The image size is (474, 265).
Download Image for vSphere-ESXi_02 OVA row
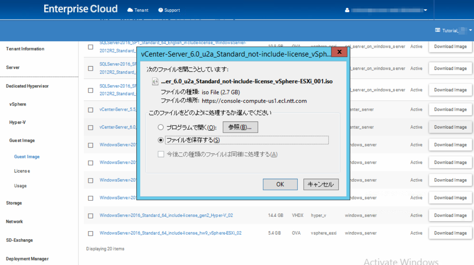(450, 233)
